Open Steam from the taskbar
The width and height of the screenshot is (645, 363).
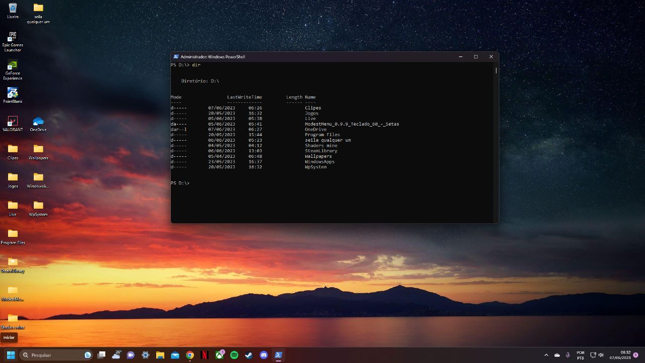(249, 355)
